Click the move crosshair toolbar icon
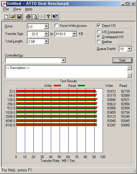Image resolution: width=137 pixels, height=174 pixels. [x=42, y=17]
